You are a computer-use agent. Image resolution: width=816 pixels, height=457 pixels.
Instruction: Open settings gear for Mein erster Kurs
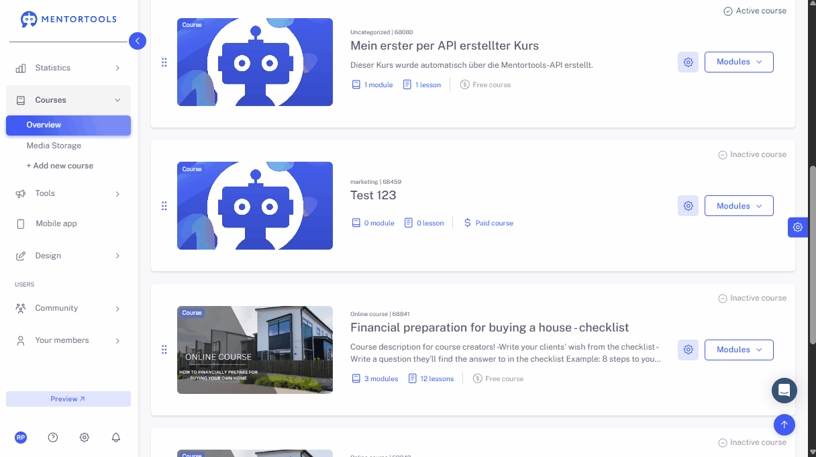[x=688, y=62]
